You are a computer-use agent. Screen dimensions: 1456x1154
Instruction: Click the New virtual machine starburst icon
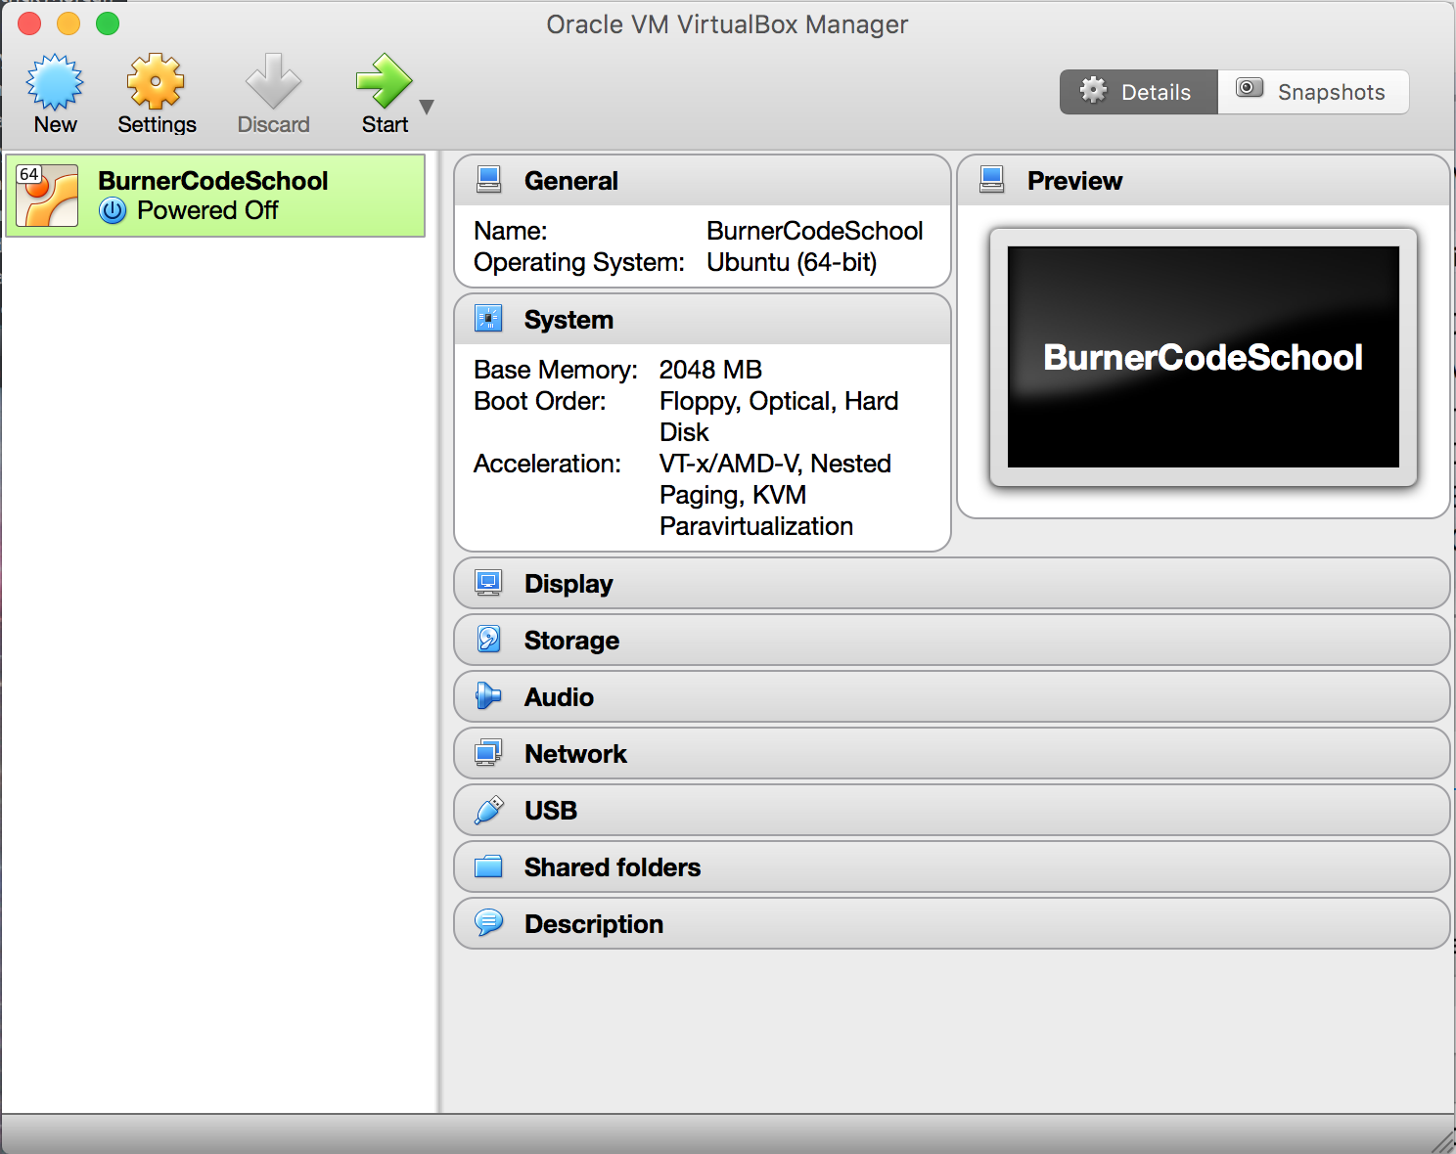(55, 81)
